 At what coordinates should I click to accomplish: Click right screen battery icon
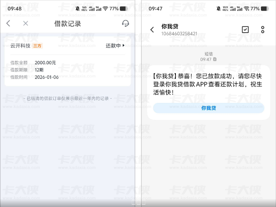point(265,9)
